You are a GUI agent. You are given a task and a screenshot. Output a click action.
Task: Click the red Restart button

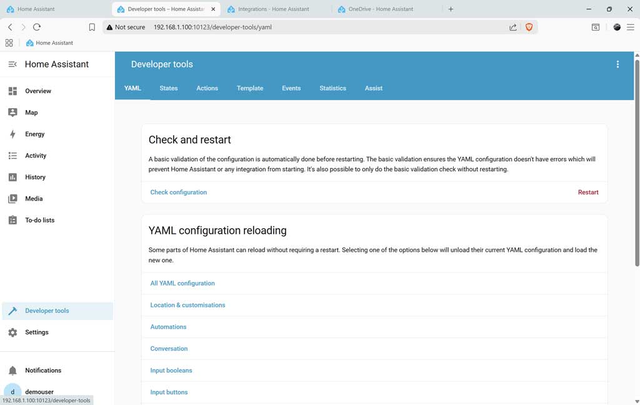587,192
